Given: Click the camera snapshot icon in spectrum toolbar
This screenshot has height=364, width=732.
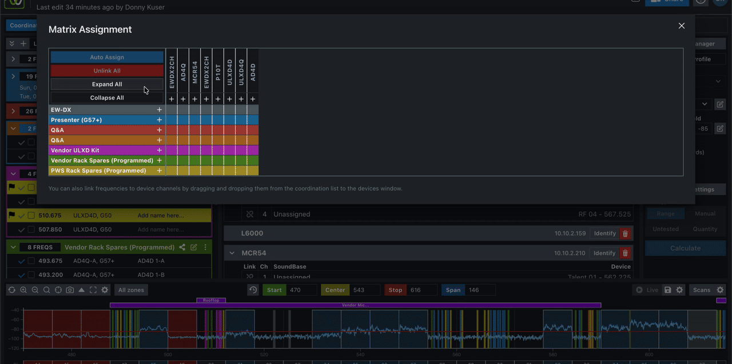Looking at the screenshot, I should coord(70,290).
